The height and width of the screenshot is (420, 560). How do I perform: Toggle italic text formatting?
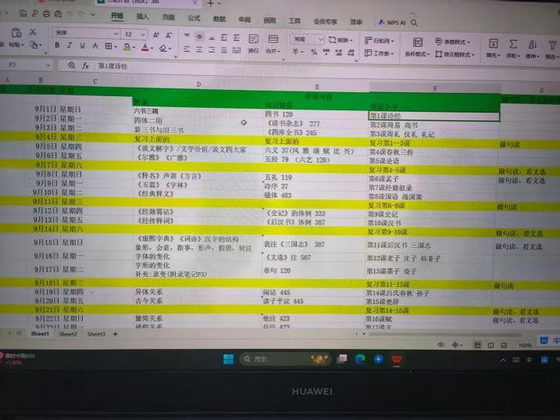click(x=69, y=46)
